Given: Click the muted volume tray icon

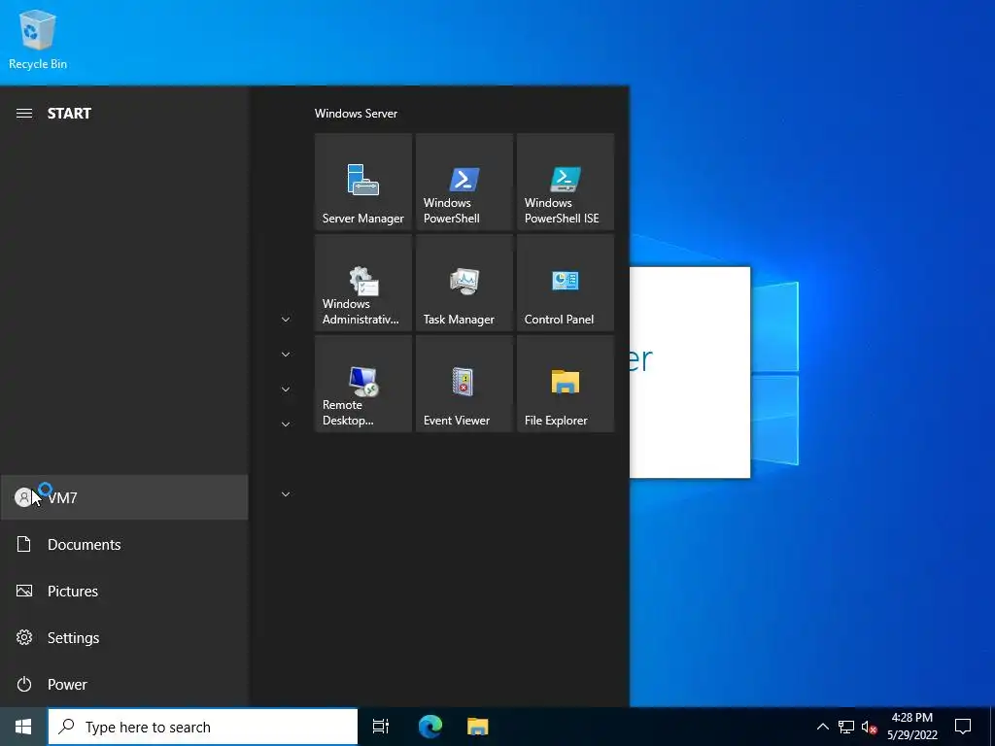Looking at the screenshot, I should click(869, 727).
